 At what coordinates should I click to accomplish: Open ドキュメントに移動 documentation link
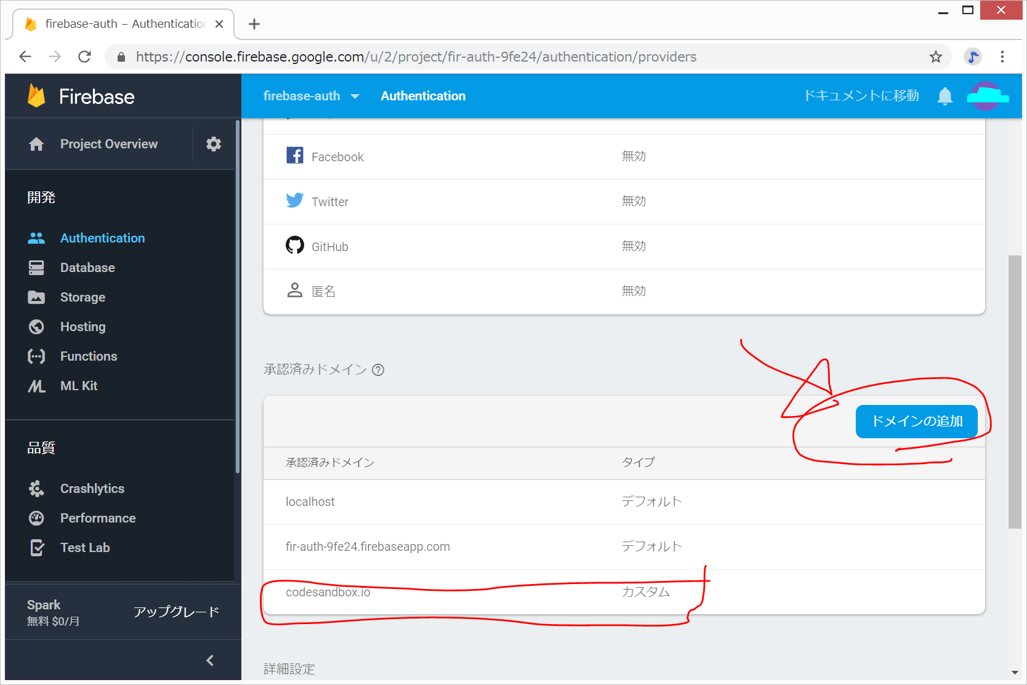point(861,96)
